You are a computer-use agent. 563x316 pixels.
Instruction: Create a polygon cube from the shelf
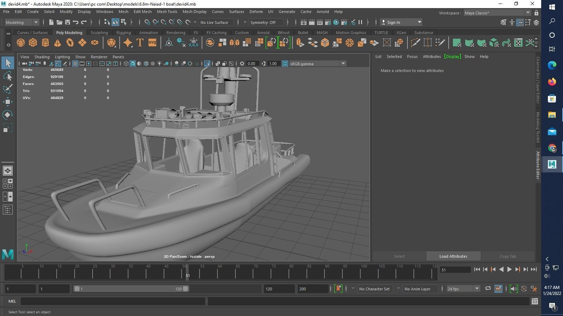click(x=33, y=43)
